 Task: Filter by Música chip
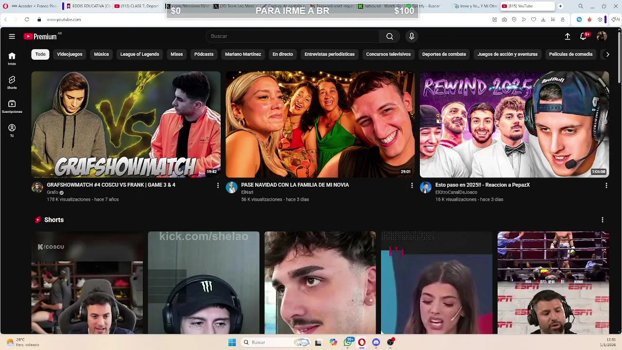click(102, 54)
